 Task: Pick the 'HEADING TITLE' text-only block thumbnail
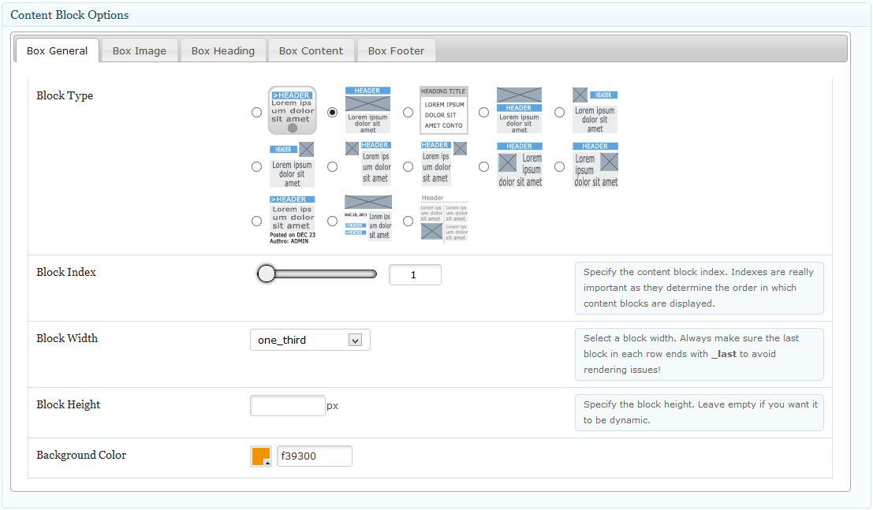tap(443, 110)
